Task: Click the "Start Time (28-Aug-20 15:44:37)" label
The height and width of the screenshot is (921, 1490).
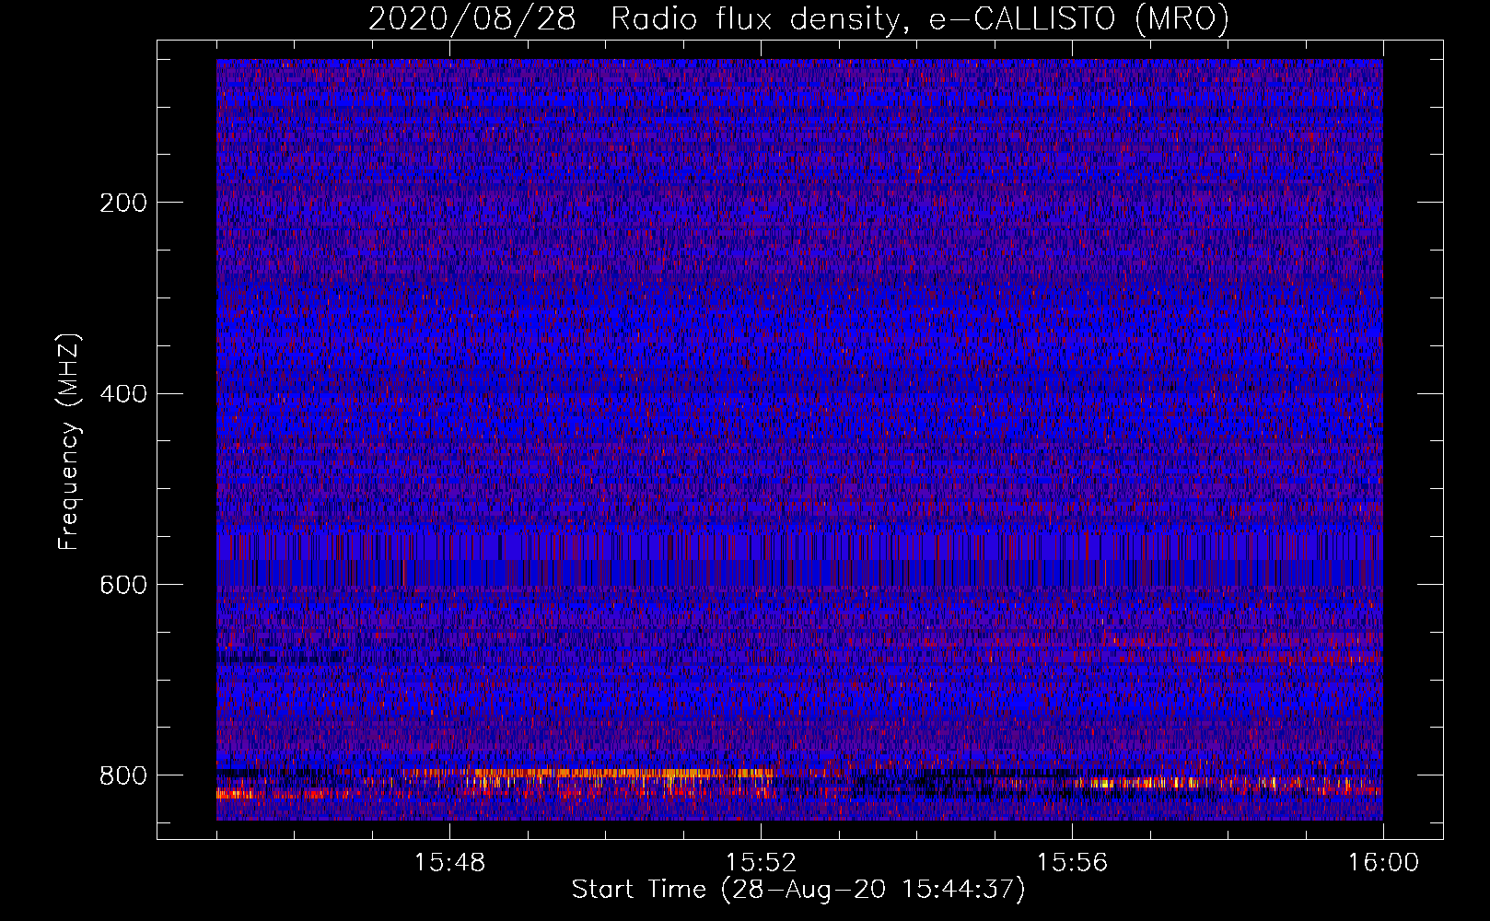Action: tap(798, 890)
